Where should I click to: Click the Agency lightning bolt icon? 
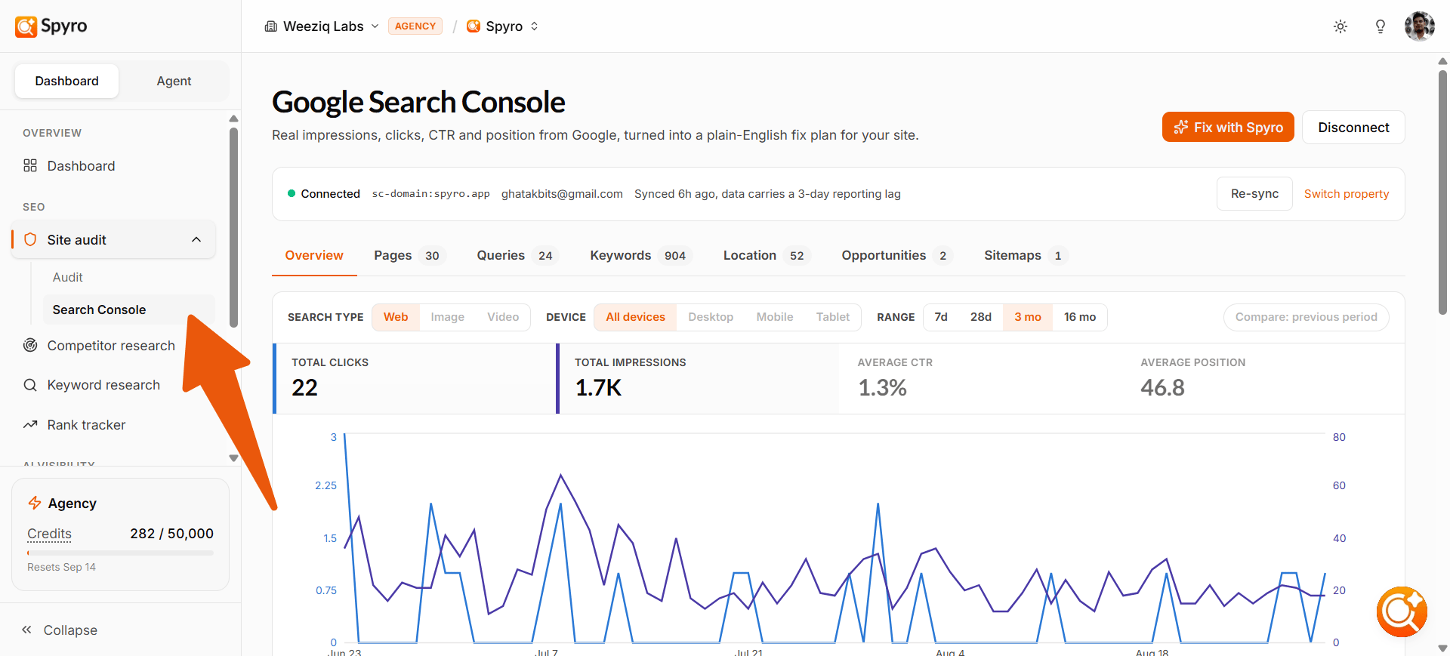pyautogui.click(x=35, y=503)
